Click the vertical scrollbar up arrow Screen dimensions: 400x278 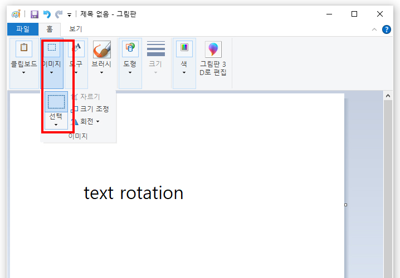click(x=388, y=96)
